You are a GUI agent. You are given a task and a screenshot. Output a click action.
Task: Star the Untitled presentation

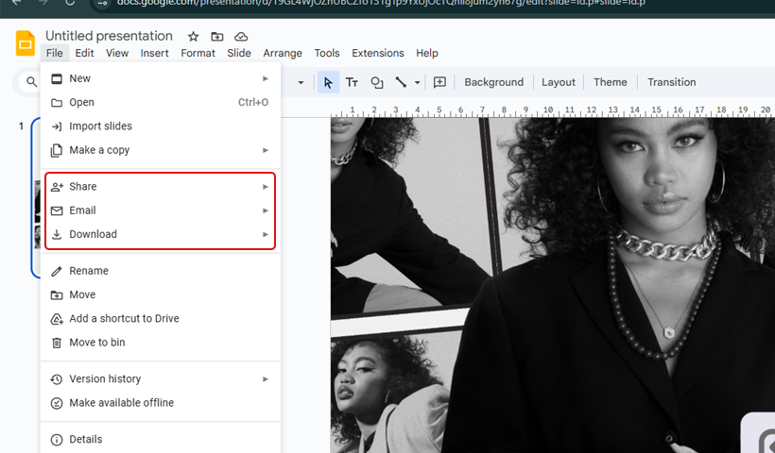[193, 36]
